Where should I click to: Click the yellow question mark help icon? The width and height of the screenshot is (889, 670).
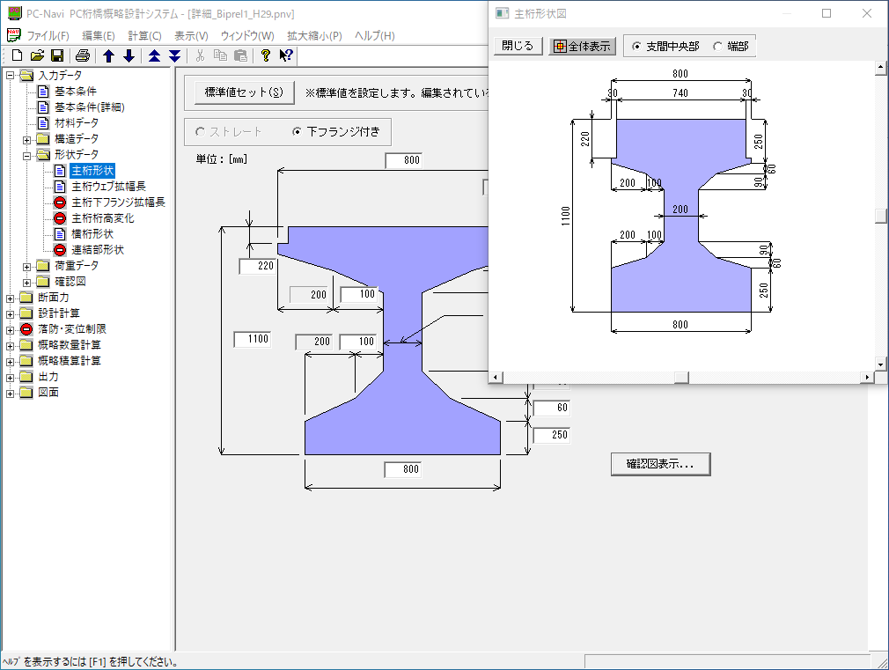point(265,56)
